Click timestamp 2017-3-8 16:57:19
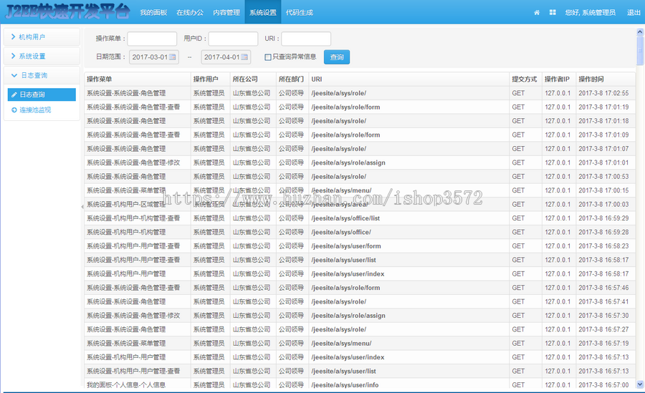 tap(603, 344)
